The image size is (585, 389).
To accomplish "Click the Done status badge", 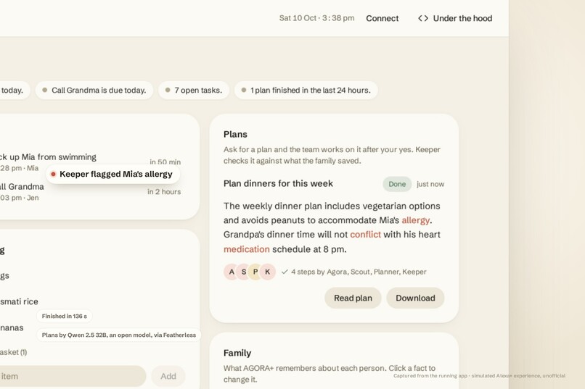I will pos(397,184).
